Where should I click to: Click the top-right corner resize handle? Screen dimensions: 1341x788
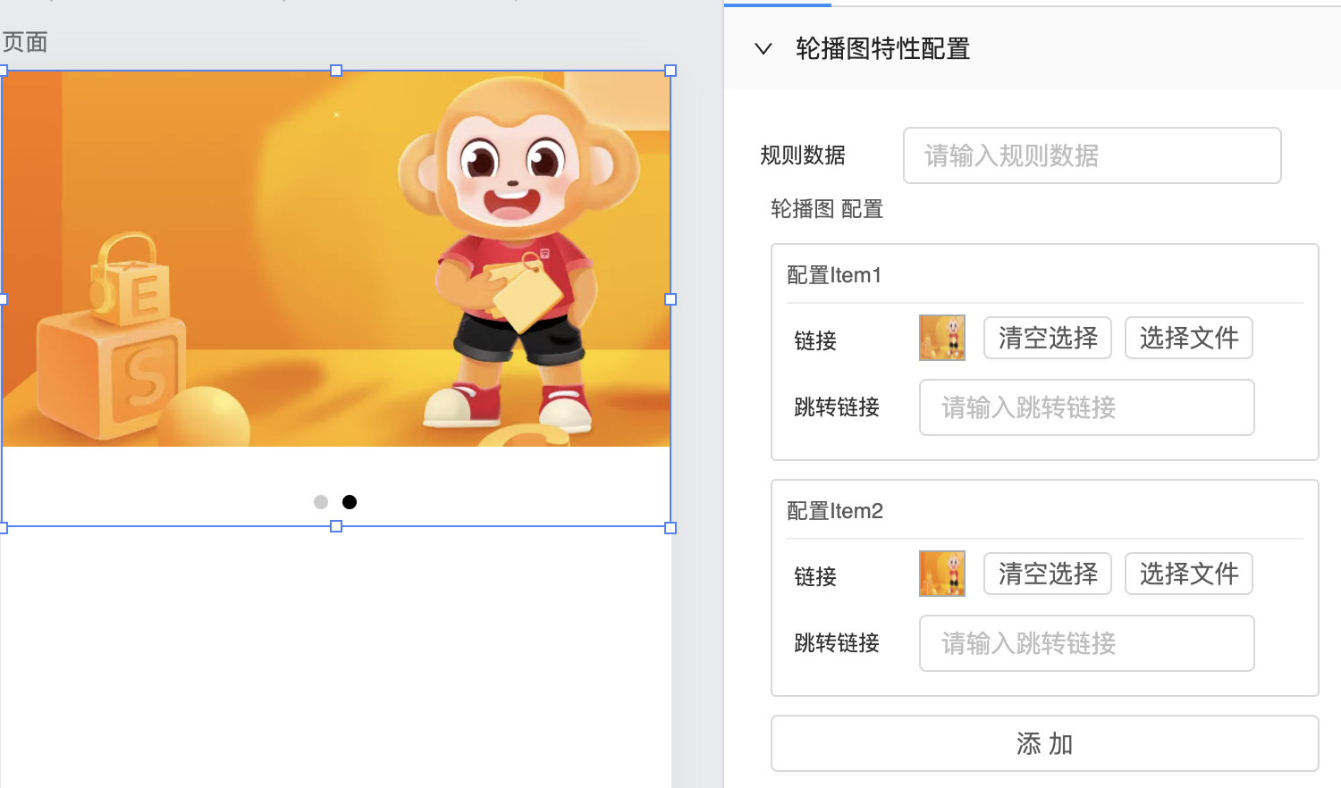click(x=670, y=71)
